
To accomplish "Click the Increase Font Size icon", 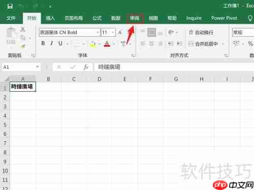I will [120, 32].
